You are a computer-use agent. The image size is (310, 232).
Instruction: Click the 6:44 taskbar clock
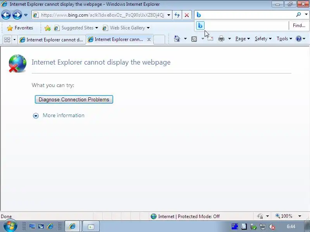coord(291,227)
